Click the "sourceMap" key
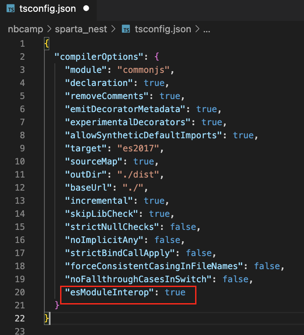 (x=94, y=161)
